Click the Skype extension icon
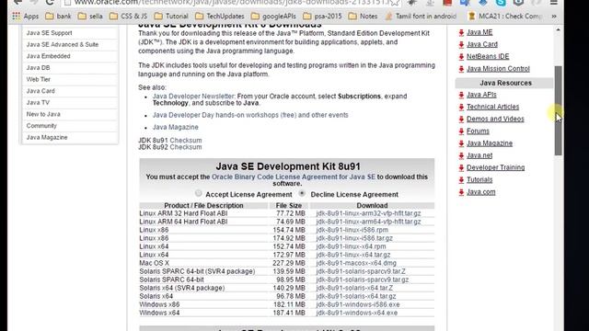The width and height of the screenshot is (589, 331). (x=501, y=3)
